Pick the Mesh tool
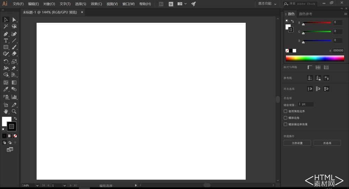 pyautogui.click(x=6, y=82)
